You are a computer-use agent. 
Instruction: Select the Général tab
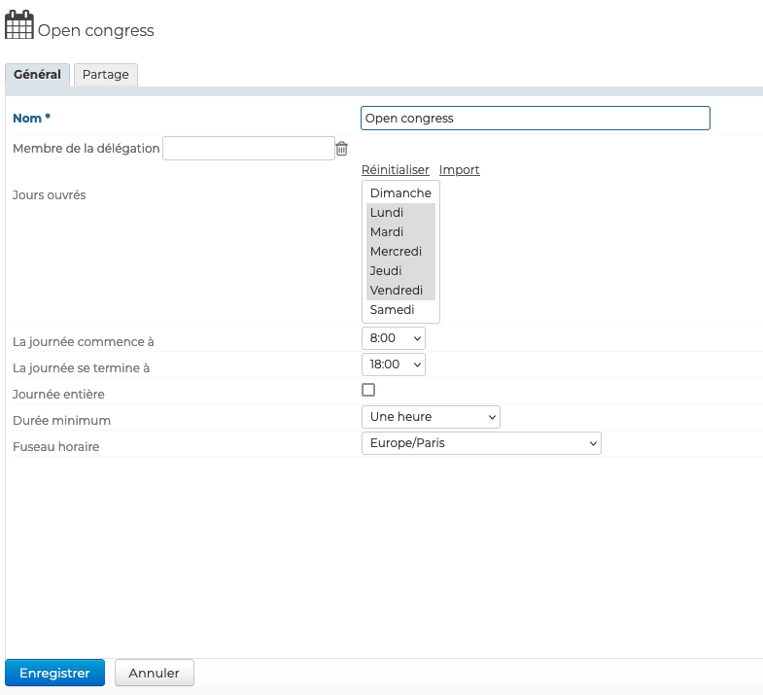[37, 75]
